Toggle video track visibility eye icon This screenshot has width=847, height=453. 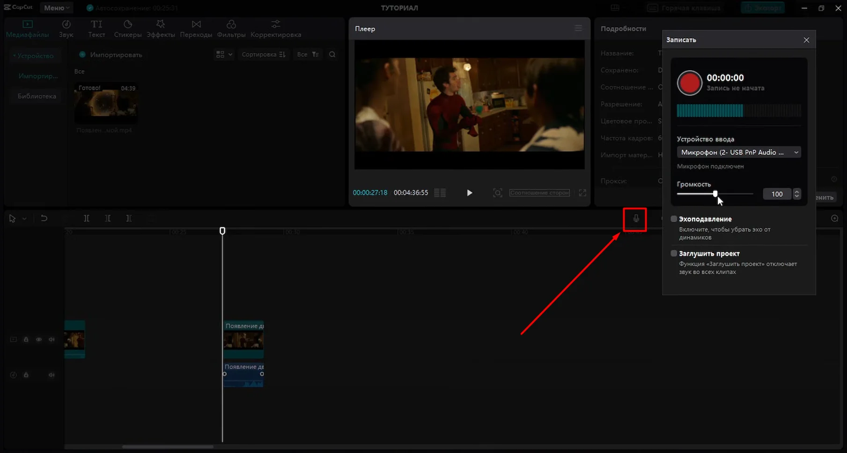(x=39, y=339)
